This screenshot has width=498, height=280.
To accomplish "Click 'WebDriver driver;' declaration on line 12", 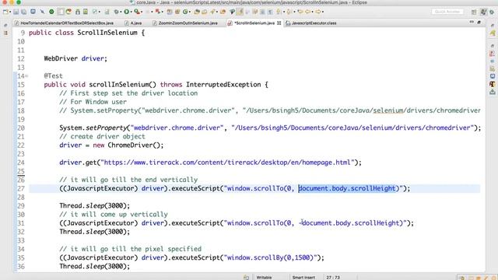I will pos(75,59).
